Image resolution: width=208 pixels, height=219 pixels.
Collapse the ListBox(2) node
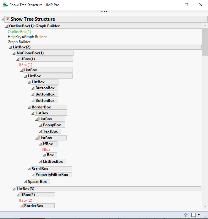(x=10, y=47)
